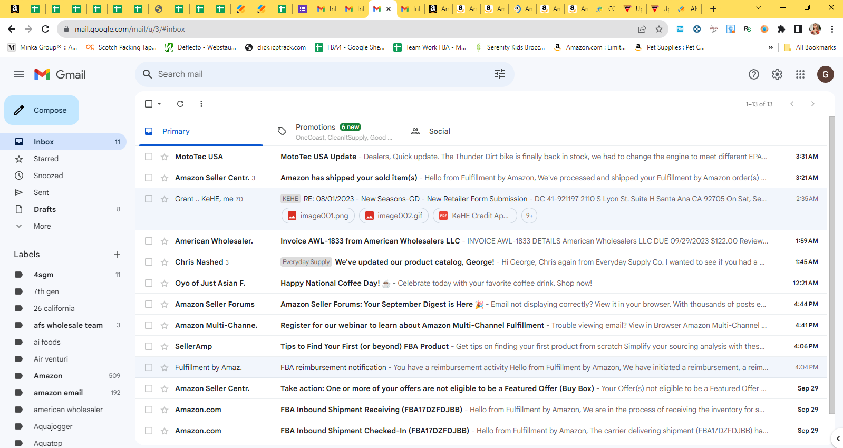Check the Chris Nashed email
The height and width of the screenshot is (448, 843).
149,262
